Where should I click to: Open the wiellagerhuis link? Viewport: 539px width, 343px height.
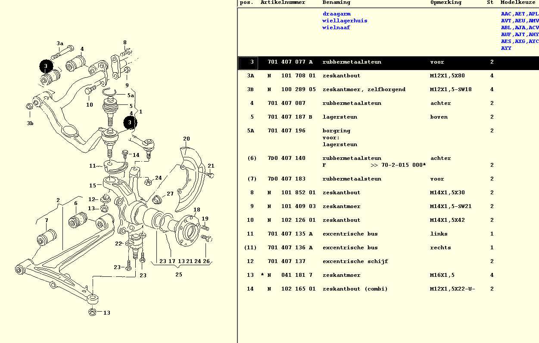(345, 21)
